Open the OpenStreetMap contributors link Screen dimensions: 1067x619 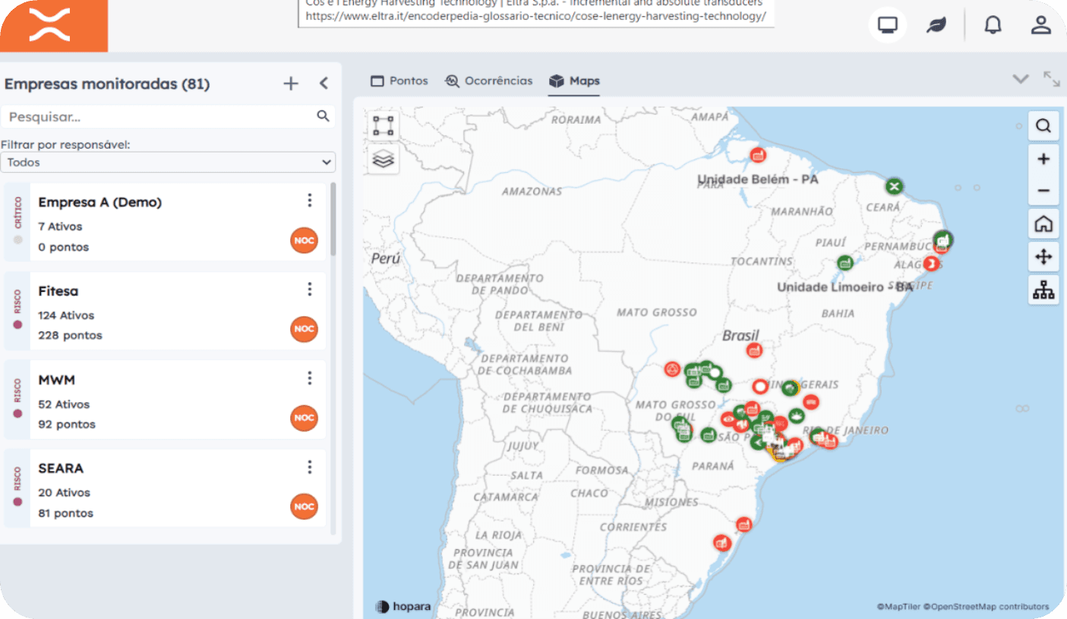tap(987, 606)
